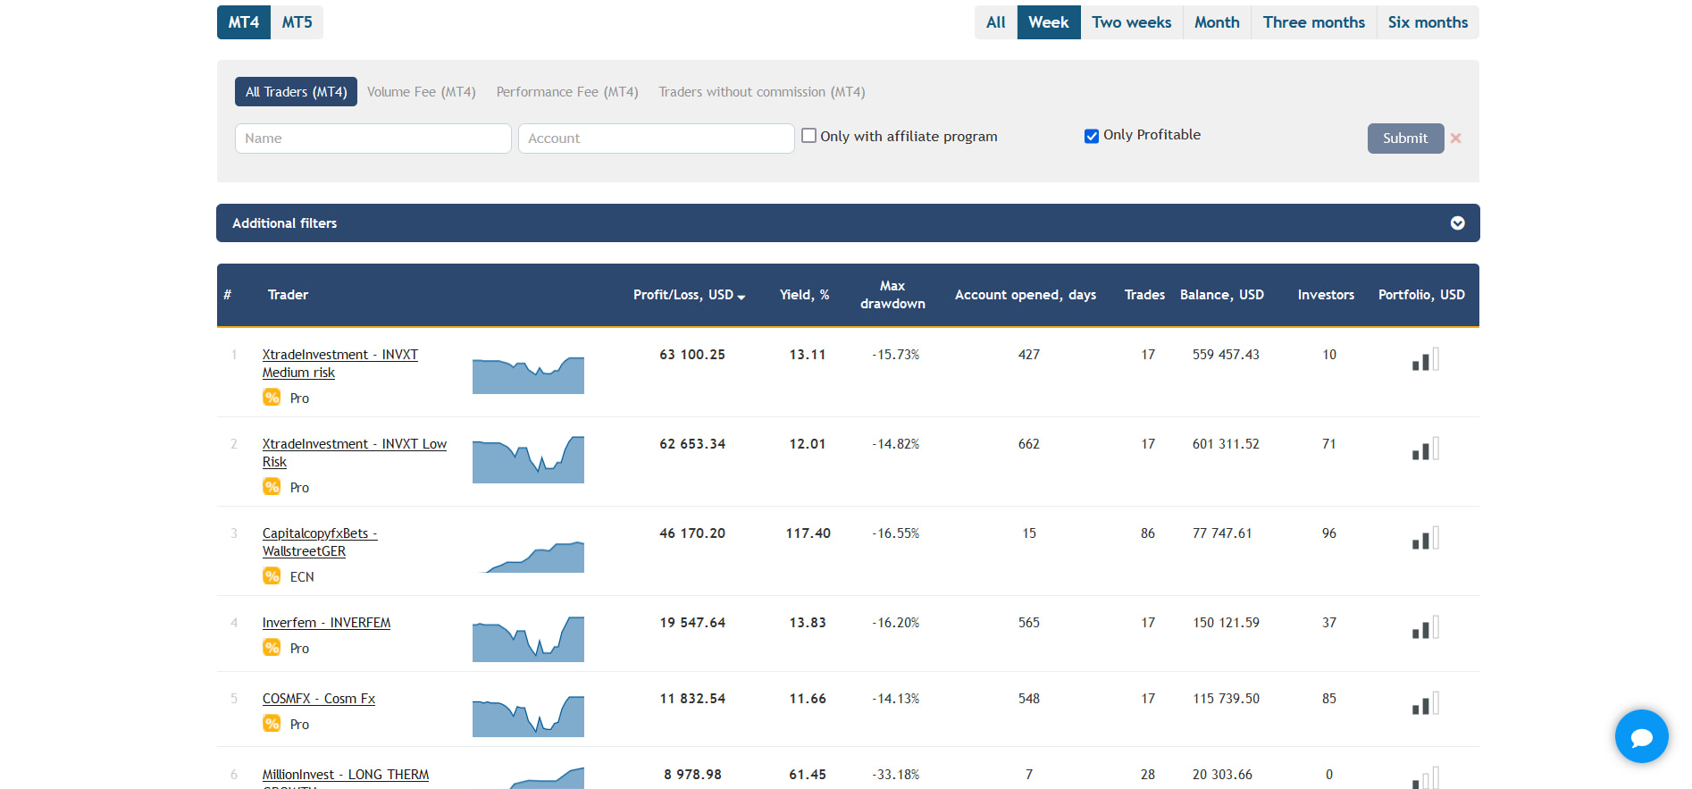
Task: Click profit value 63 100.25
Action: coord(692,355)
